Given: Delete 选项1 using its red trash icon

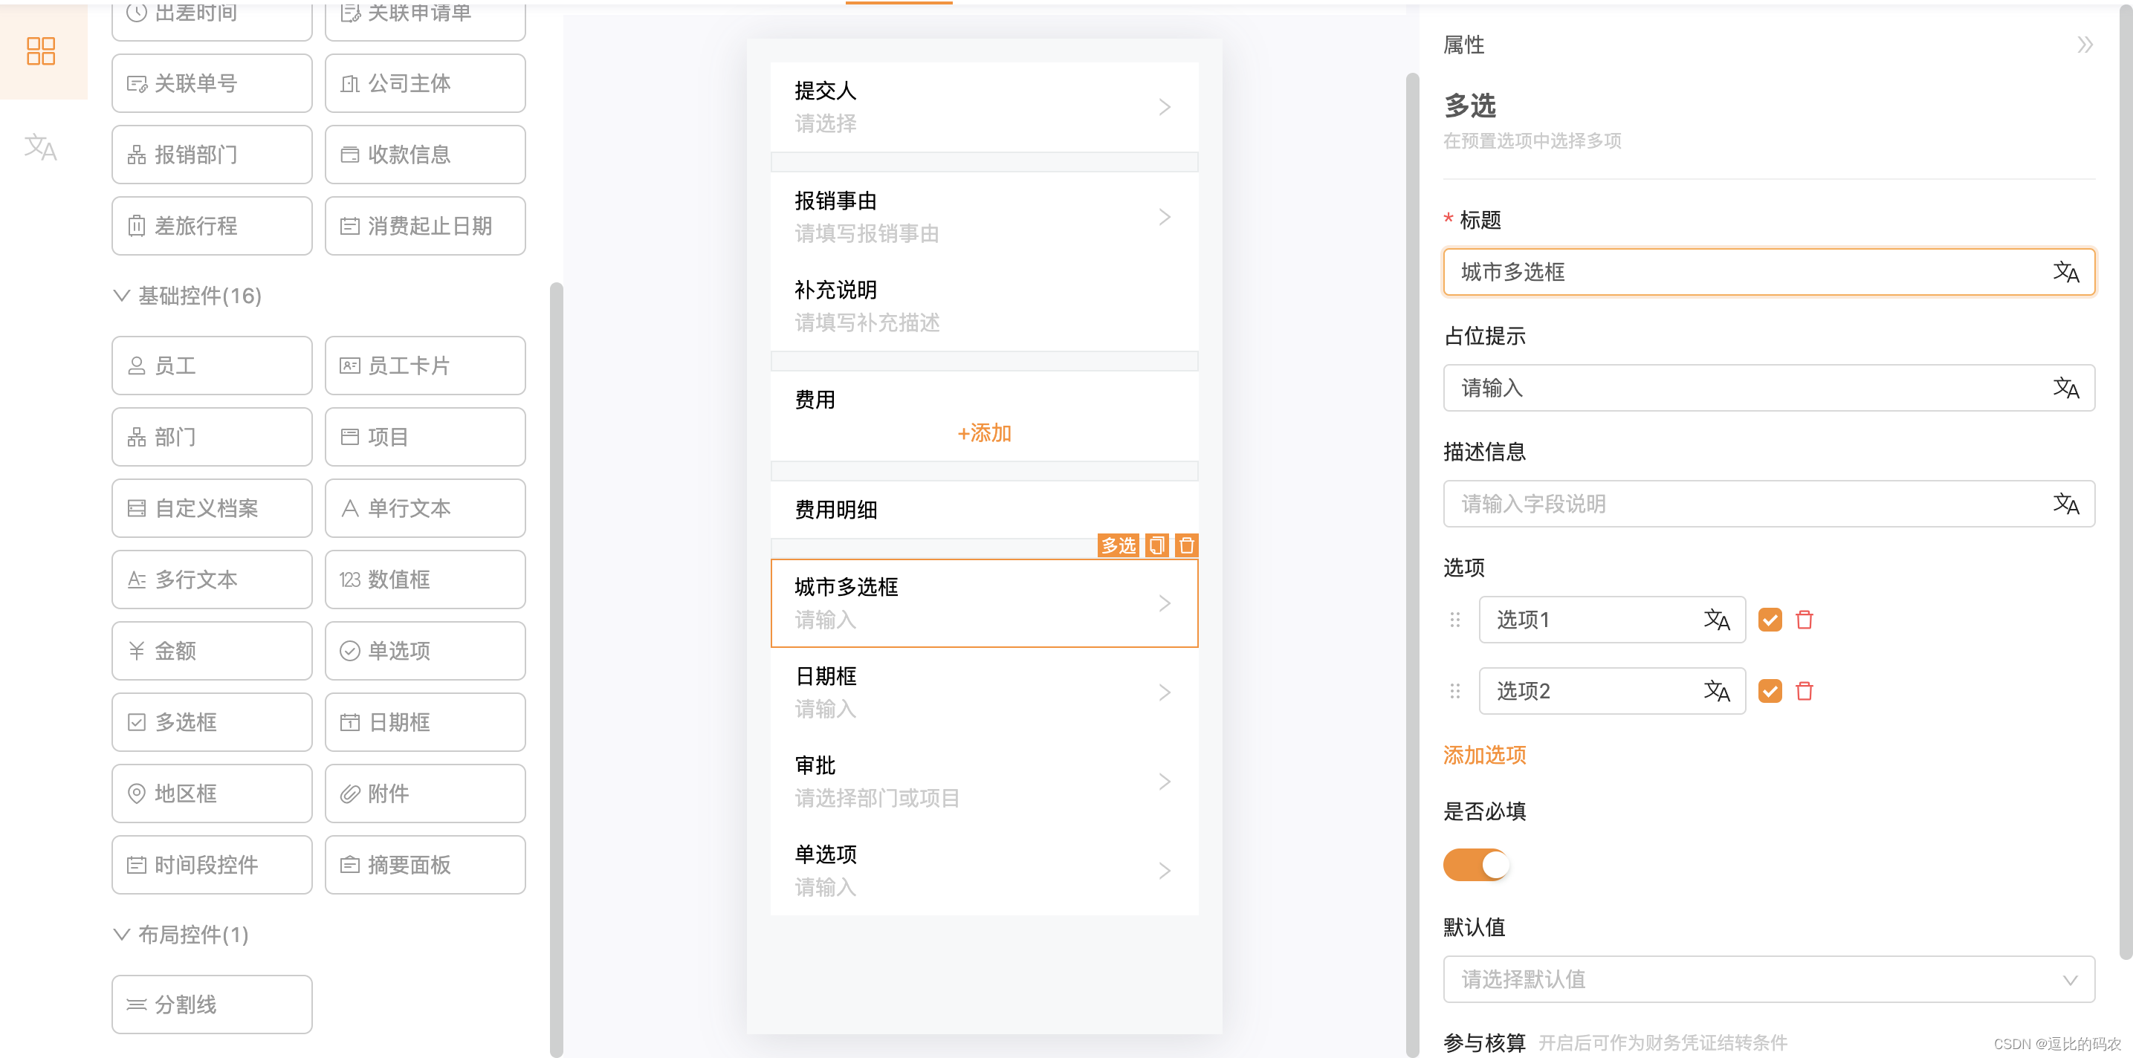Looking at the screenshot, I should (1805, 619).
